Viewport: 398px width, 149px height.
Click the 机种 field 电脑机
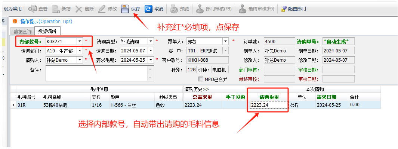(x=220, y=70)
